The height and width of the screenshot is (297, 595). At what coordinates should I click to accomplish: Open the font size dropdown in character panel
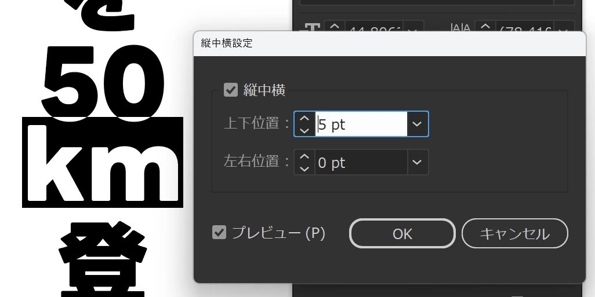(x=413, y=30)
